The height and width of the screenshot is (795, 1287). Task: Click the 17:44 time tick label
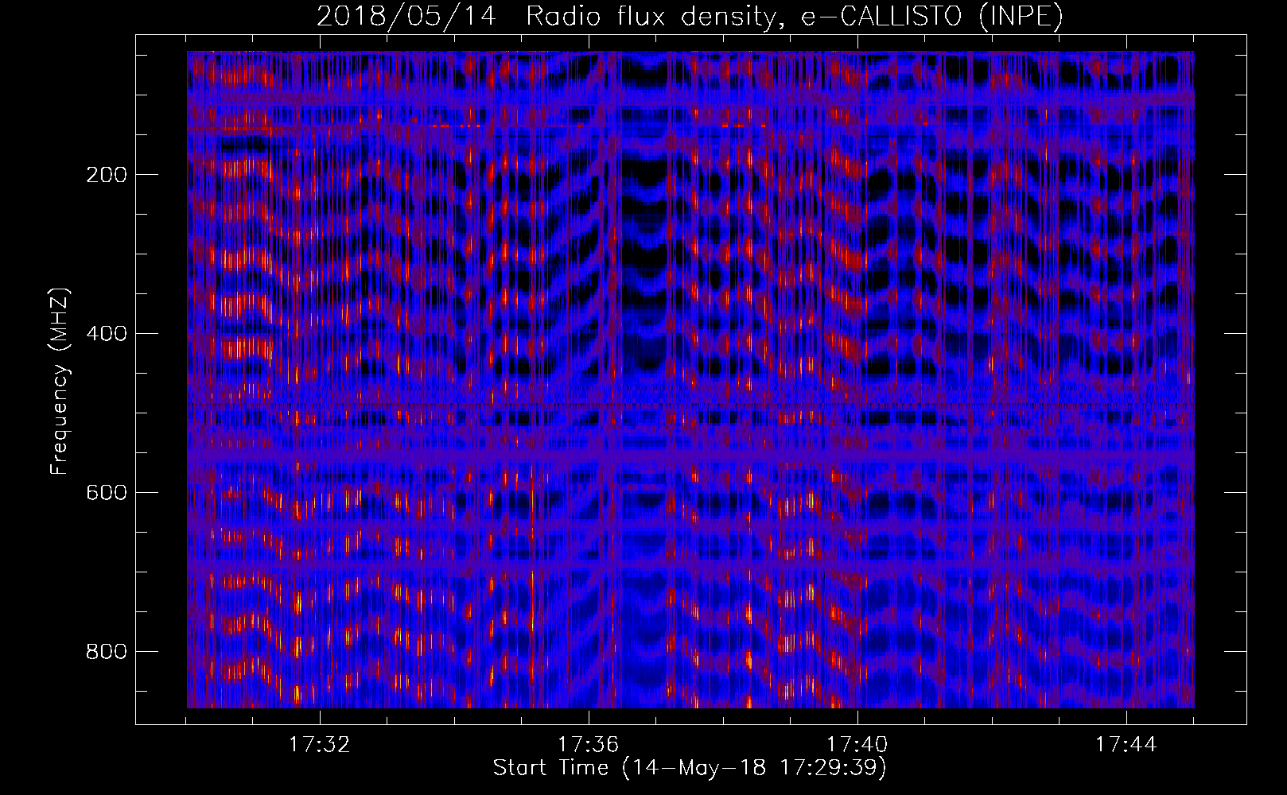1126,745
